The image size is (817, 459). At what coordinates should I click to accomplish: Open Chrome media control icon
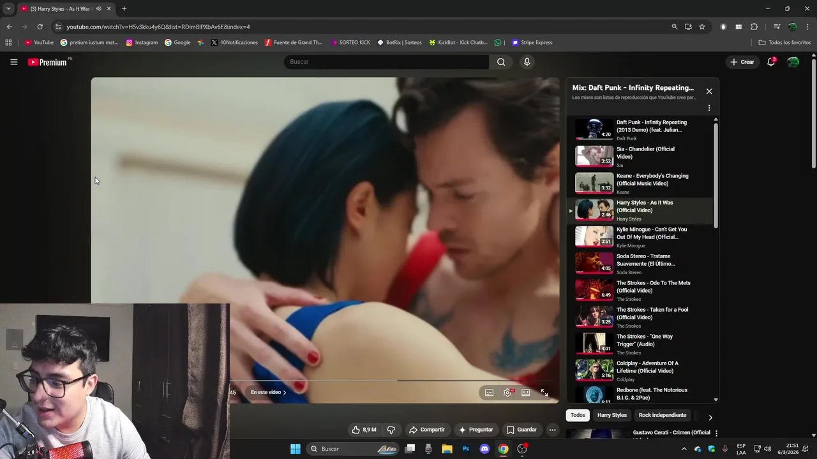(x=777, y=27)
